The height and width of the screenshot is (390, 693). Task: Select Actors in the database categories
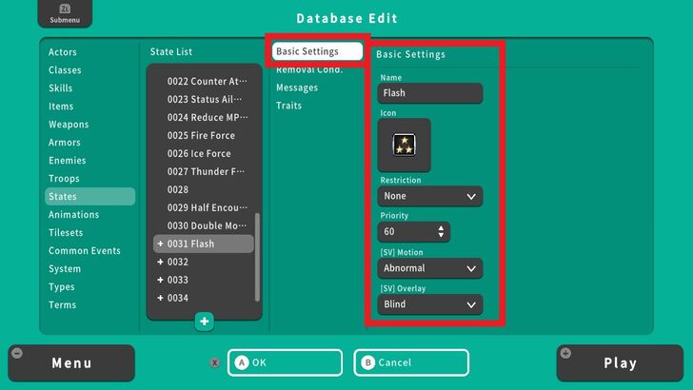tap(62, 52)
